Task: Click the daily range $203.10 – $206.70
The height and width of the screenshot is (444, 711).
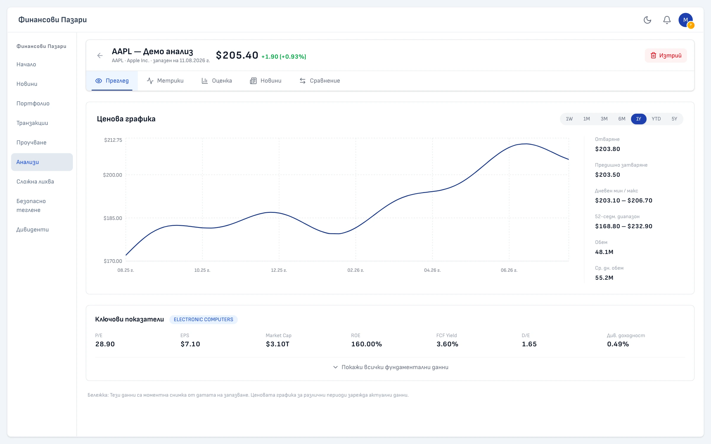Action: pyautogui.click(x=624, y=200)
